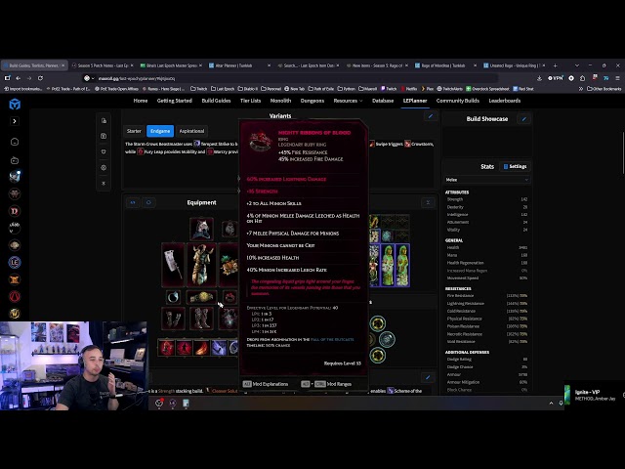The image size is (625, 469).
Task: Switch to Season 5 Patch Notes tab
Action: pyautogui.click(x=103, y=65)
